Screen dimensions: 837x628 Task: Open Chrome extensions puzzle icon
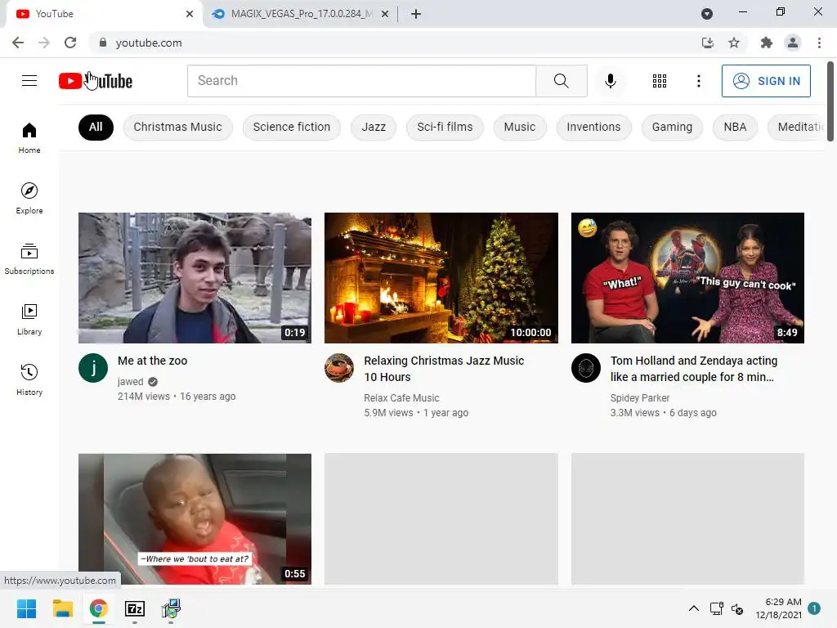767,43
